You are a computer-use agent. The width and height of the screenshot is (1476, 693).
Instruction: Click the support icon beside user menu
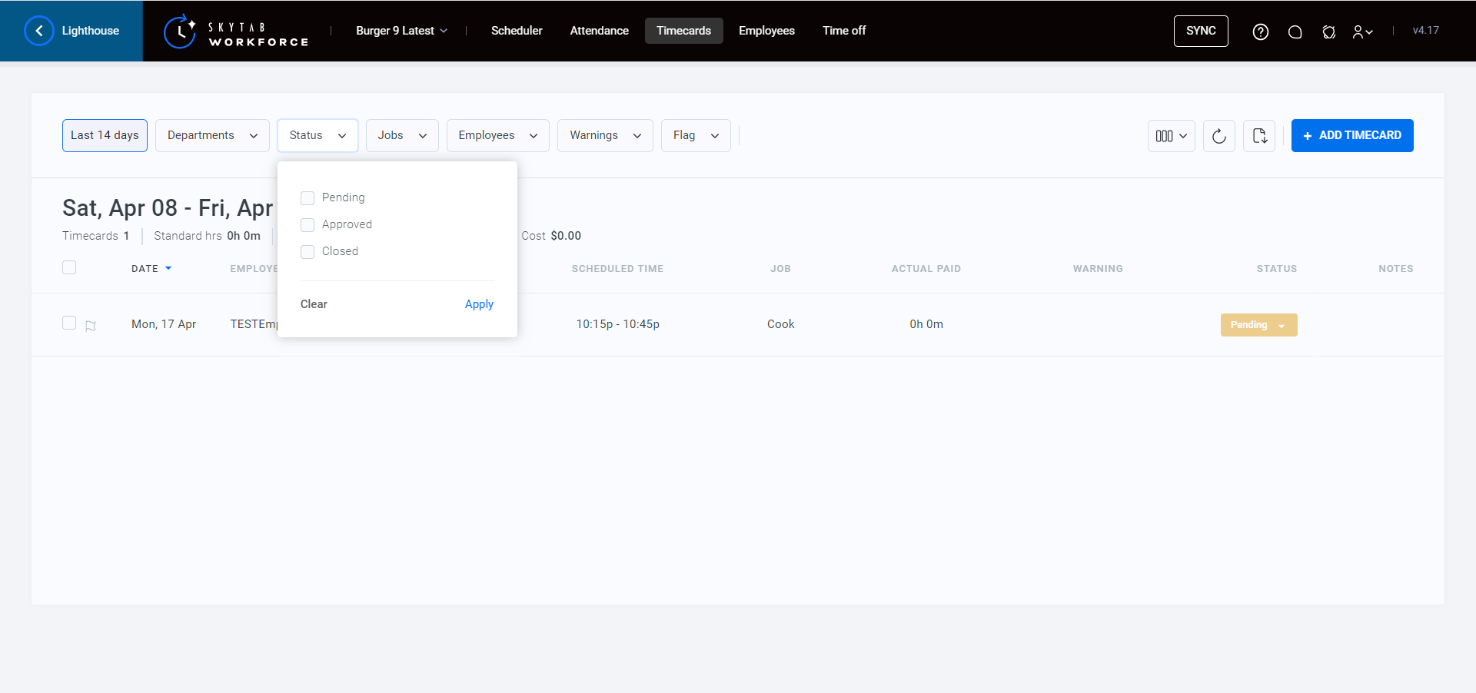coord(1328,31)
